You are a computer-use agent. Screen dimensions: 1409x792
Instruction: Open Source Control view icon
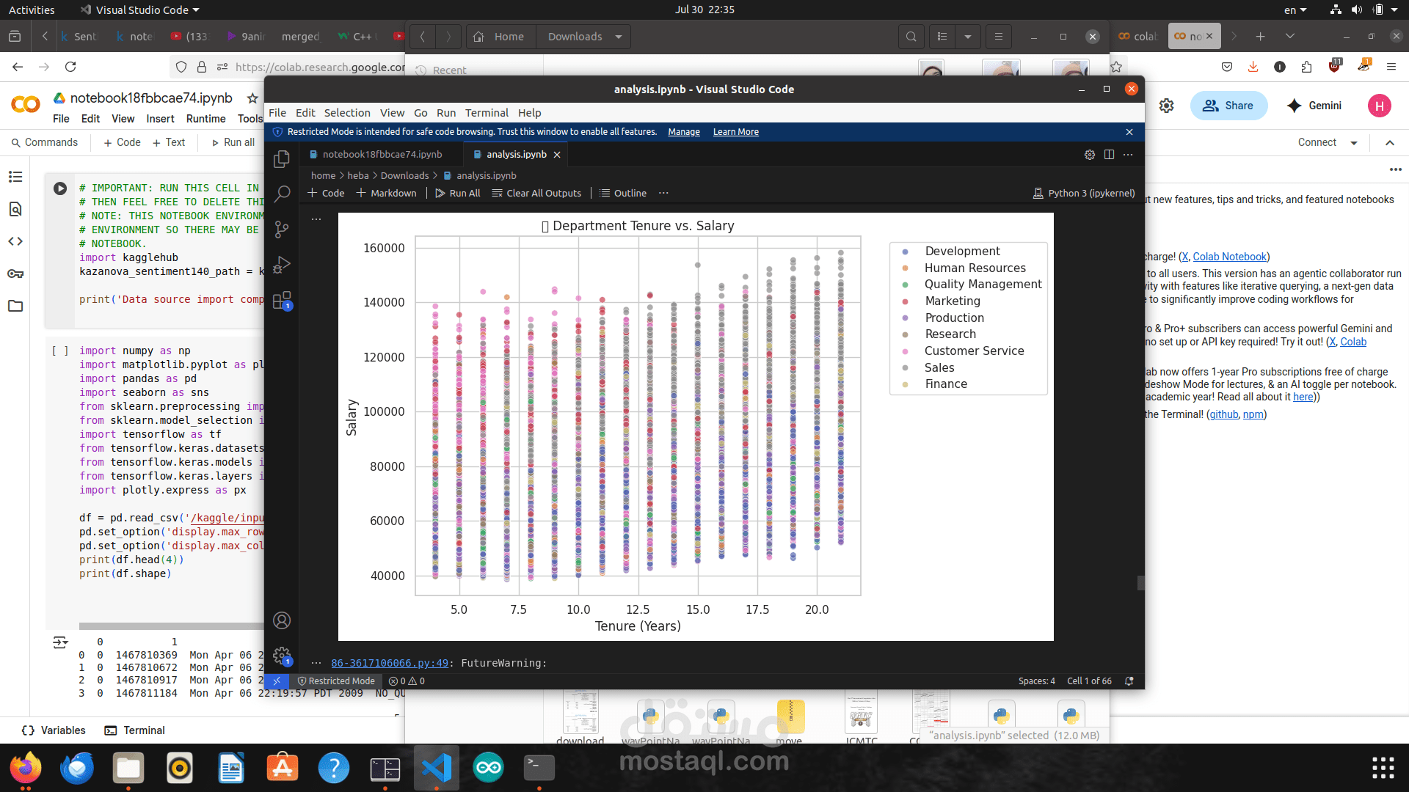(282, 230)
